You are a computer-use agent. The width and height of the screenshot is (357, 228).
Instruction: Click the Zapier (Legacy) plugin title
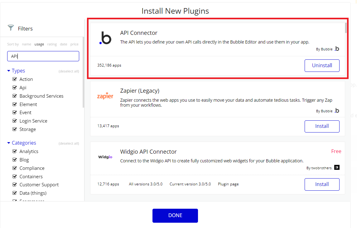(140, 91)
